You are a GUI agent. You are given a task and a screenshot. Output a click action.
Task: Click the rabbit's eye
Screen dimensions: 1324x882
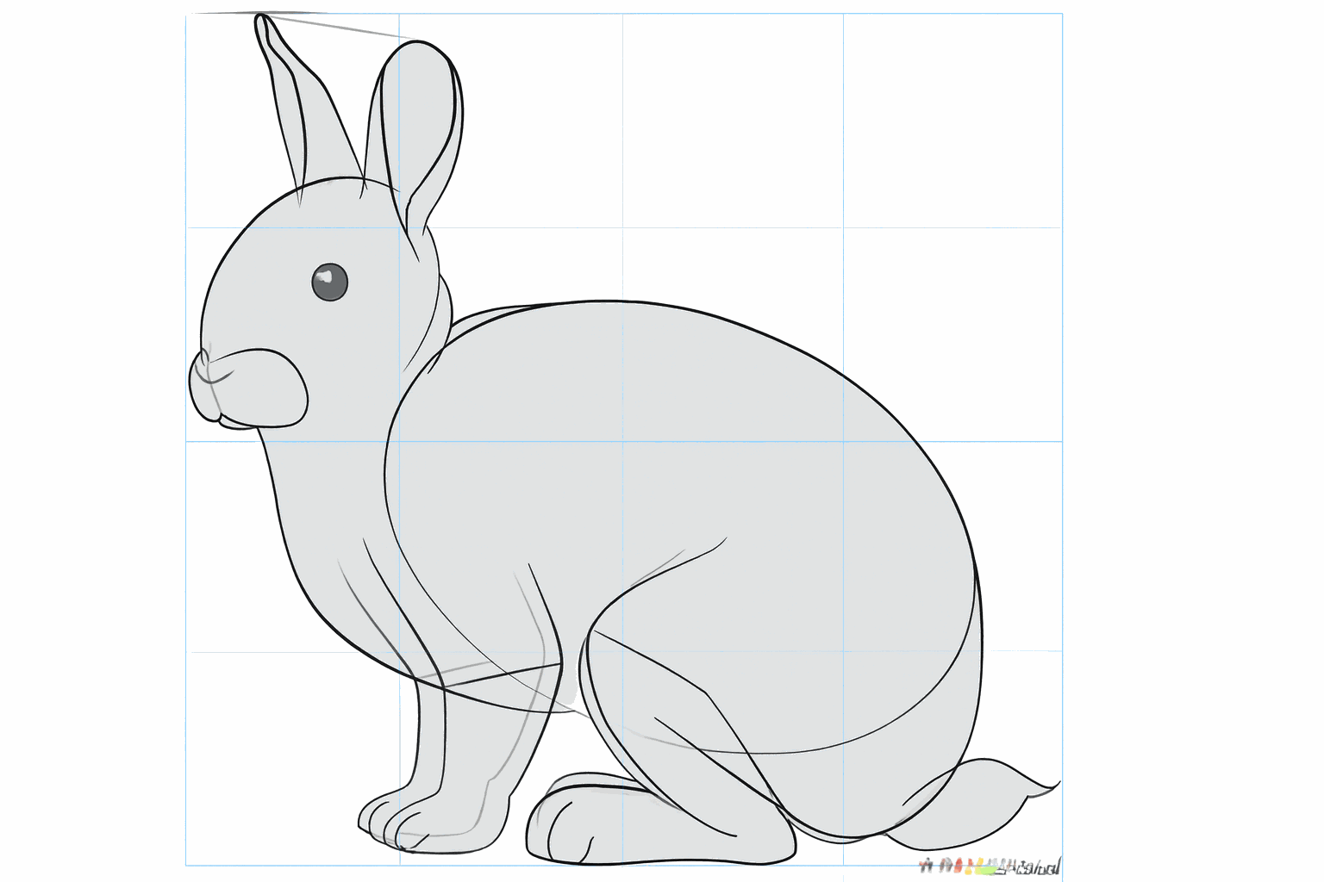[x=329, y=279]
